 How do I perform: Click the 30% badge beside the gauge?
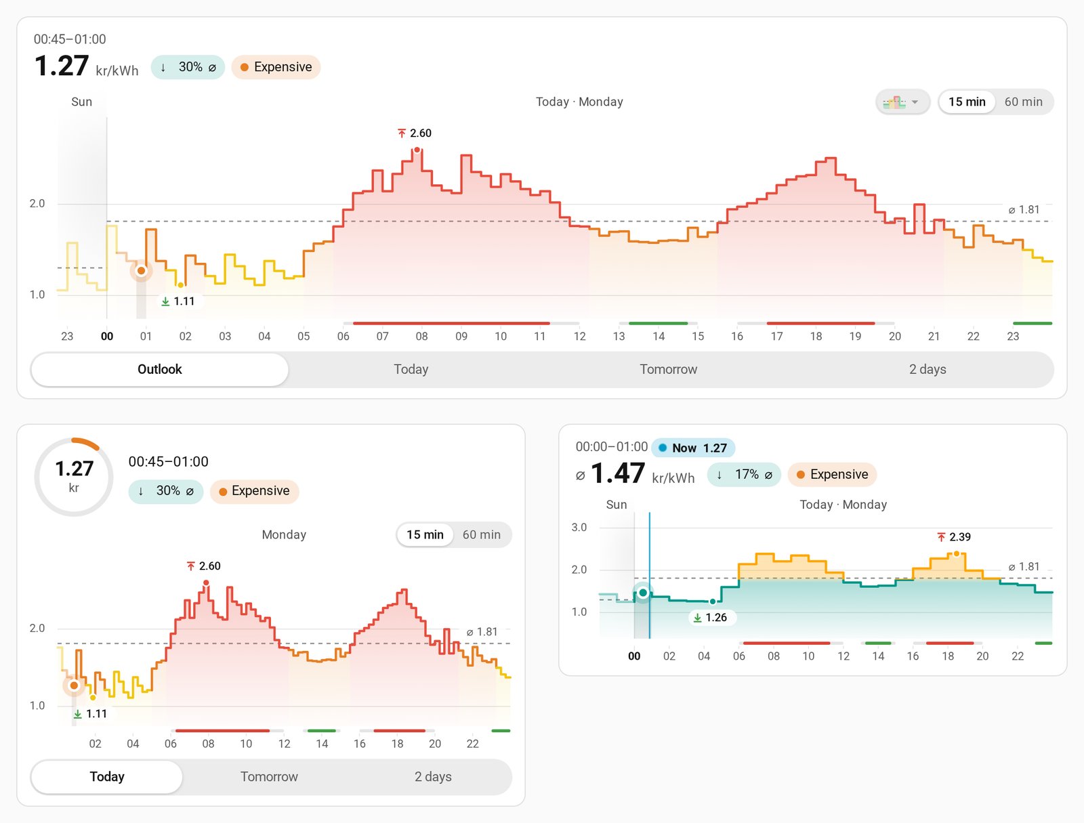coord(165,491)
